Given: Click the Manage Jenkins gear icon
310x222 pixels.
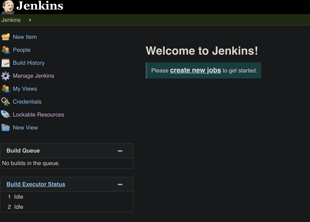Looking at the screenshot, I should coord(5,76).
